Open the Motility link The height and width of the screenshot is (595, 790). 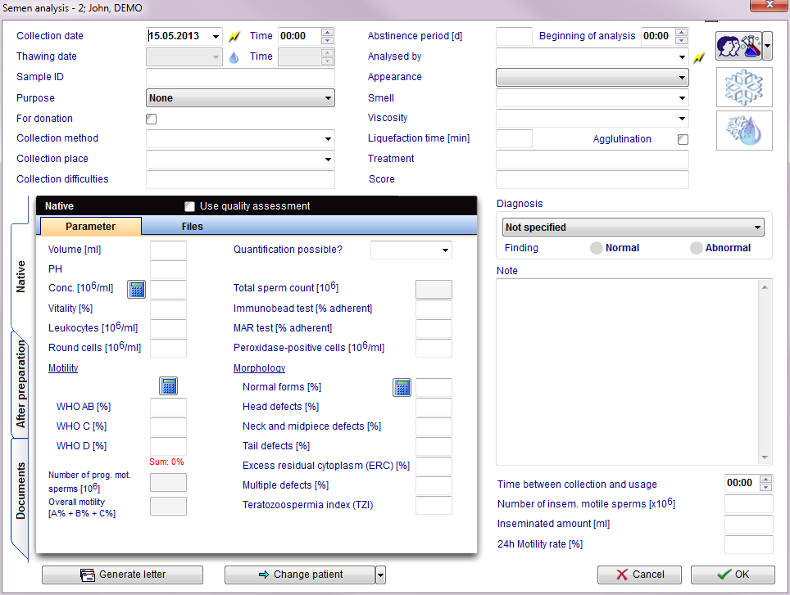pos(63,368)
